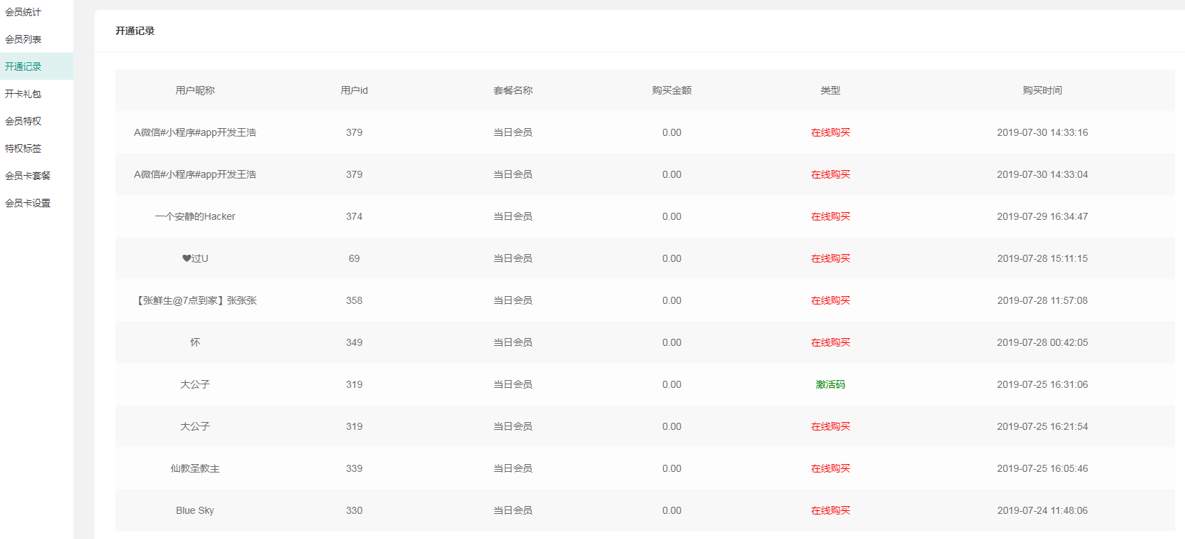
Task: Select user id 330
Action: [x=354, y=510]
